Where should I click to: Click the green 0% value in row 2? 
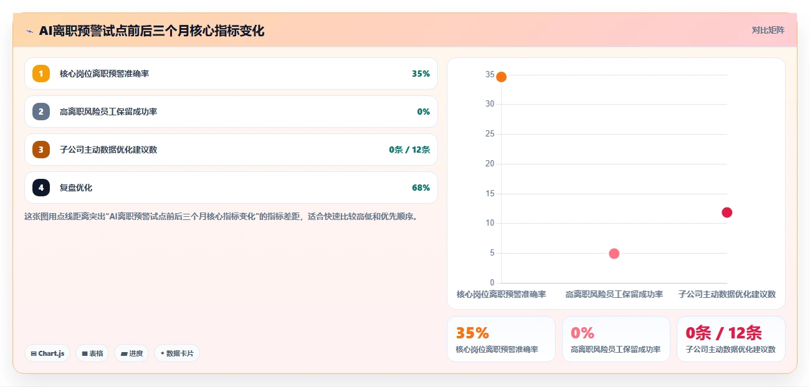tap(424, 112)
